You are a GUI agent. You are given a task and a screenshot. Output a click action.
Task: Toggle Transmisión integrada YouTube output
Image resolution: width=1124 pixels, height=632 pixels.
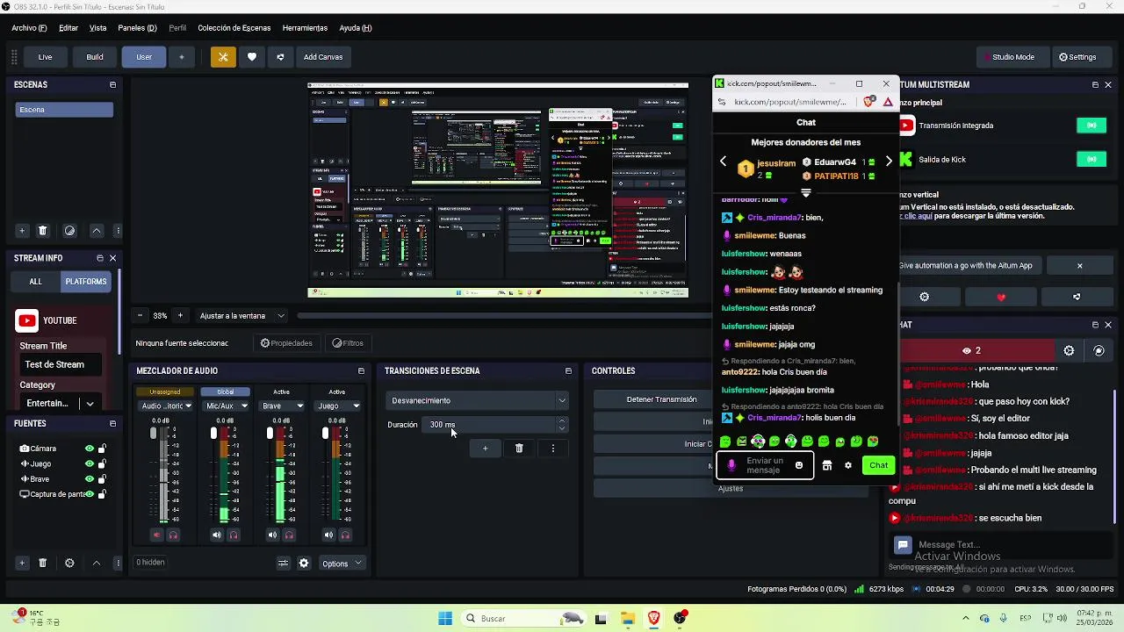(1092, 126)
